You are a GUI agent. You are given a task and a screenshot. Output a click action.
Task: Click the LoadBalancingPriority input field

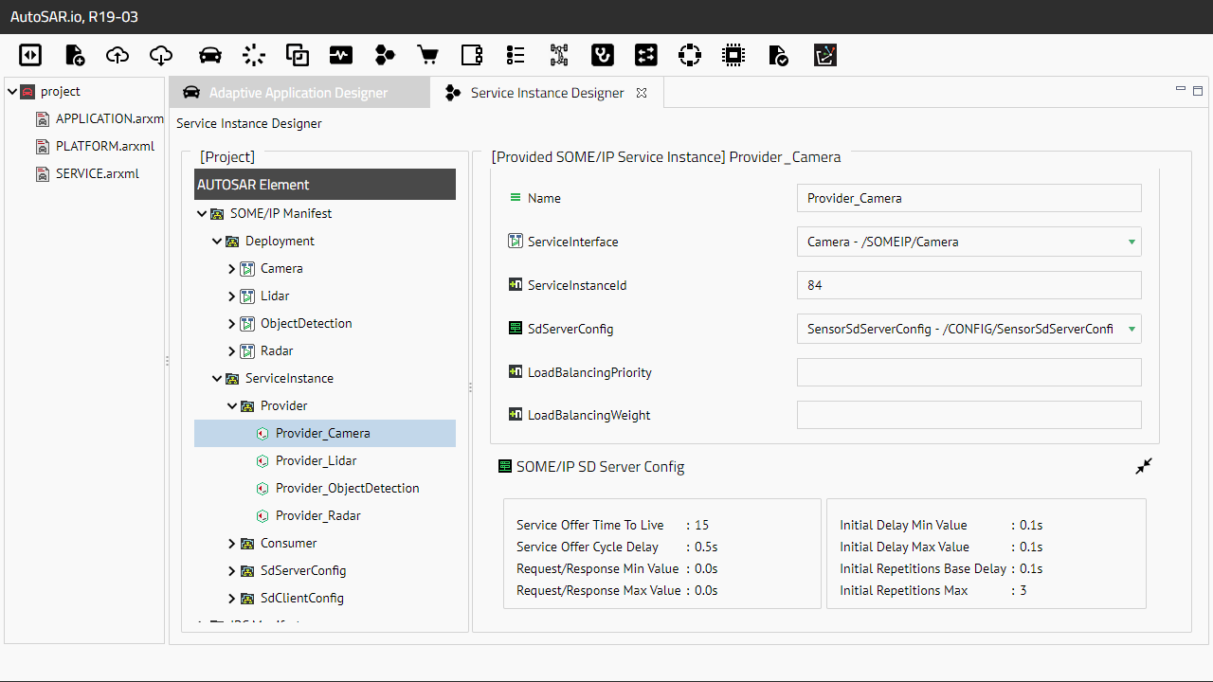pyautogui.click(x=969, y=372)
